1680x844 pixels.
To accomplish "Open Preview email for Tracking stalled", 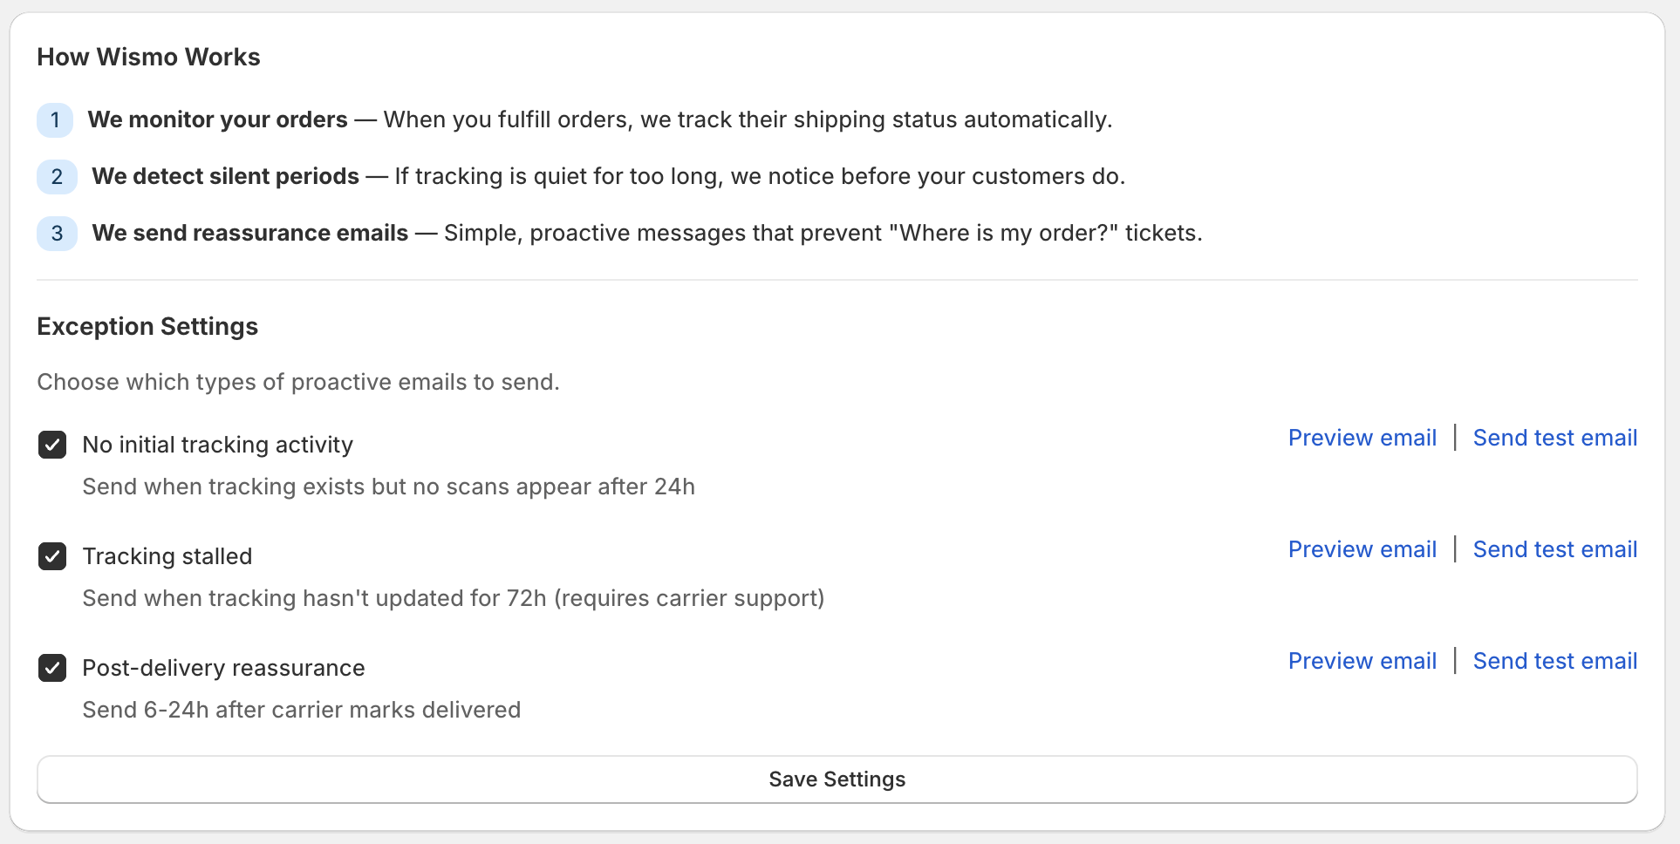I will (1362, 549).
